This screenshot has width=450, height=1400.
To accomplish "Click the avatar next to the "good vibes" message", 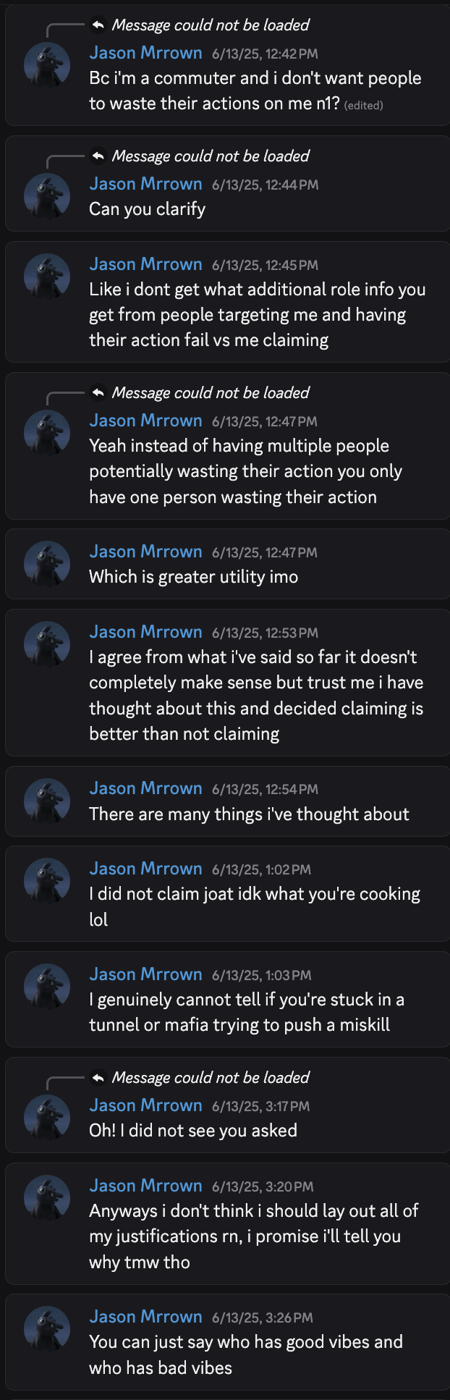I will click(47, 1330).
